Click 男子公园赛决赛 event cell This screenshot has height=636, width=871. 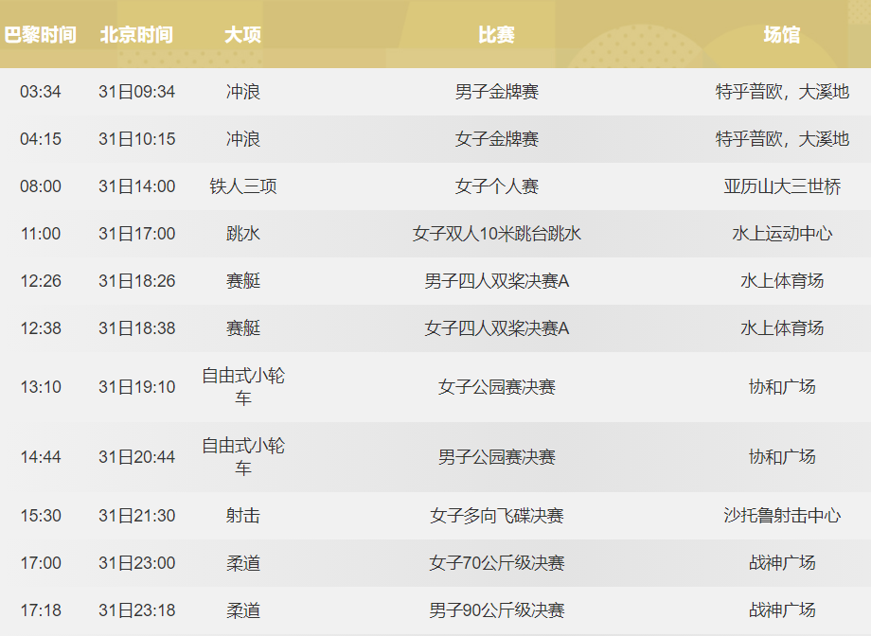coord(497,457)
